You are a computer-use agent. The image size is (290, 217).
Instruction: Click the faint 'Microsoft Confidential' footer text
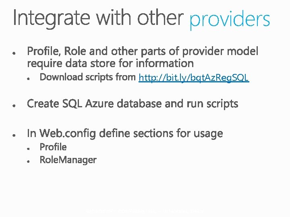click(x=145, y=211)
